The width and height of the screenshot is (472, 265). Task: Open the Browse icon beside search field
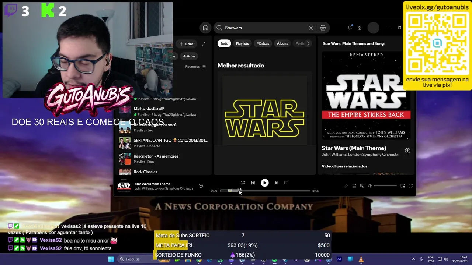point(323,28)
